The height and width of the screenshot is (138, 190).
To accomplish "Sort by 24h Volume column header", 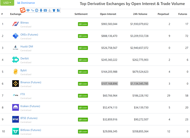I will pyautogui.click(x=140, y=14).
